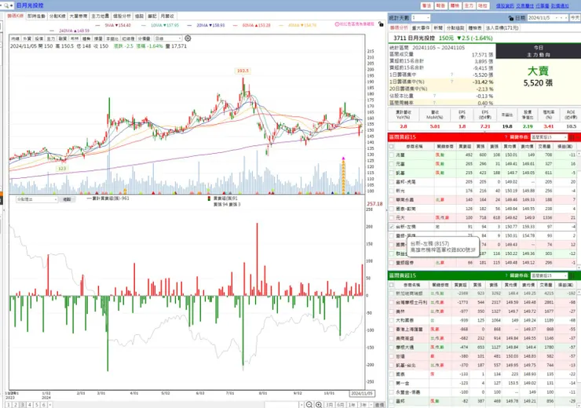581x408 pixels.
Task: Open help icon in green 區間賣超15 header
Action: pos(506,275)
